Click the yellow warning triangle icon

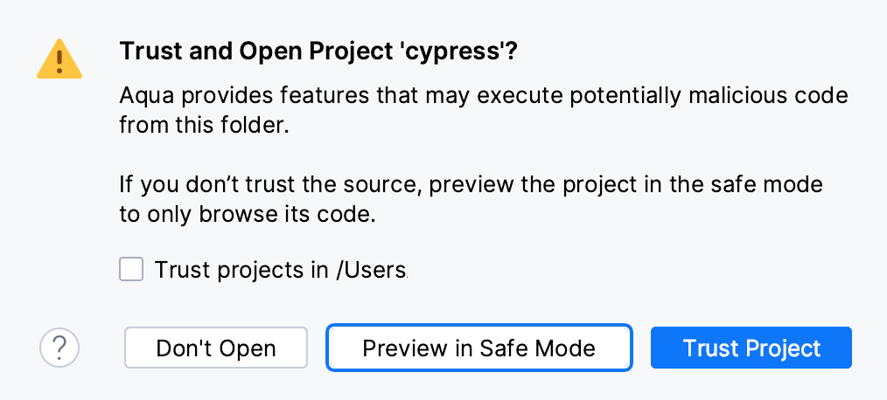59,59
